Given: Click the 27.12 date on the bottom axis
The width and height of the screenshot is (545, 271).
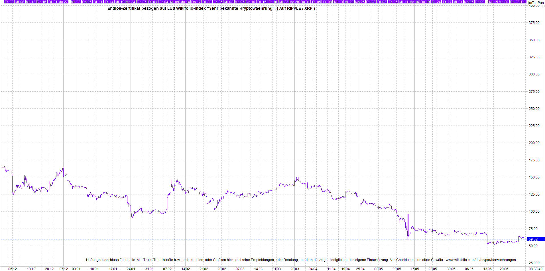Looking at the screenshot, I should 64,269.
